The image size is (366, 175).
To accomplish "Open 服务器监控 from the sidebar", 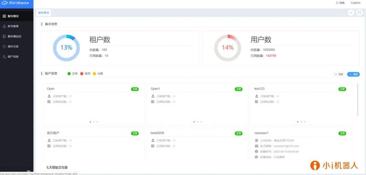I will pos(14,36).
